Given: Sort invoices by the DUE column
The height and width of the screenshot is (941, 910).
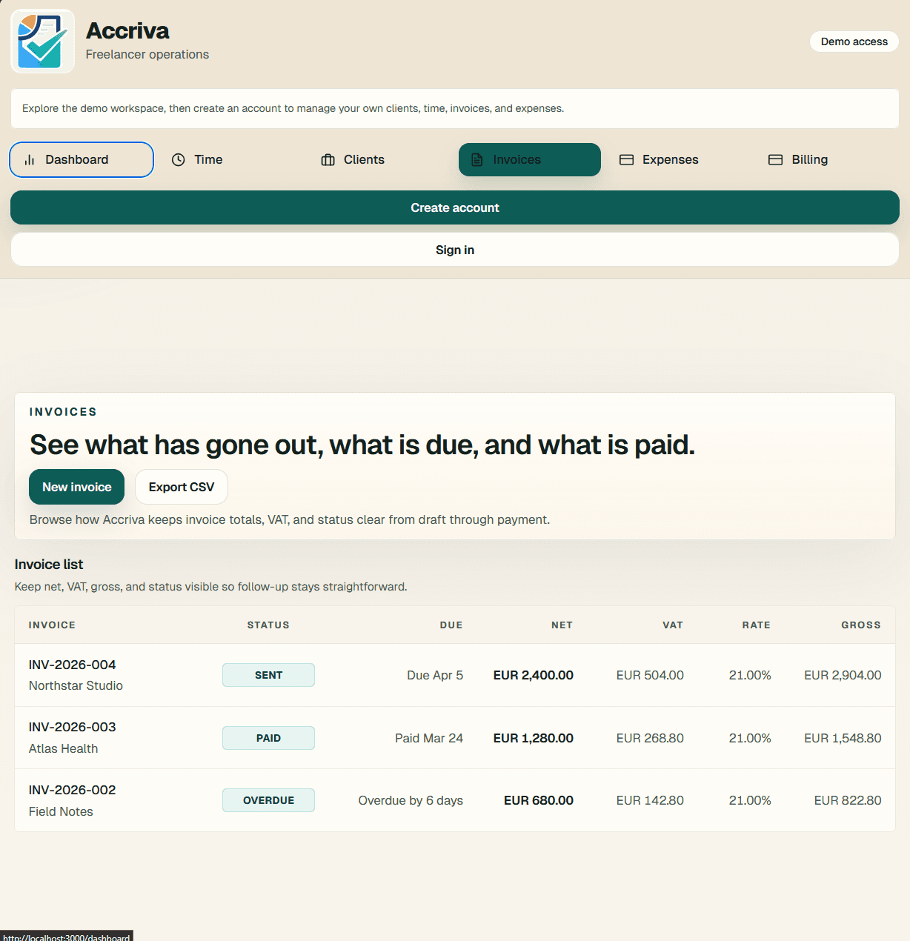Looking at the screenshot, I should click(x=451, y=625).
